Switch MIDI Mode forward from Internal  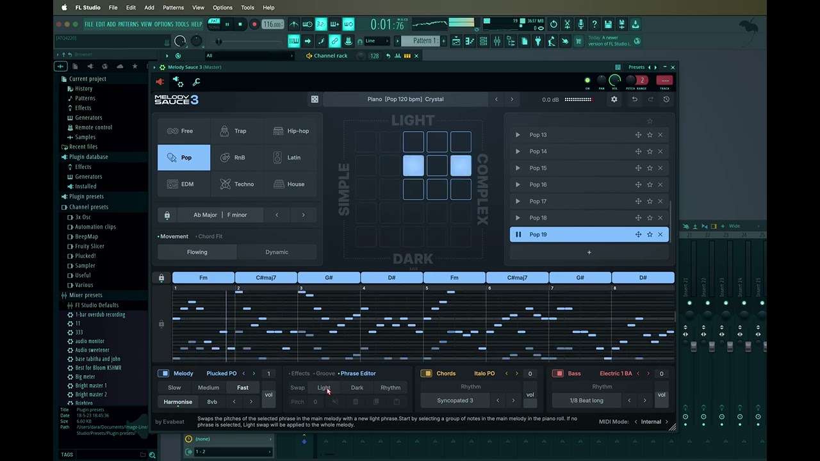(666, 422)
